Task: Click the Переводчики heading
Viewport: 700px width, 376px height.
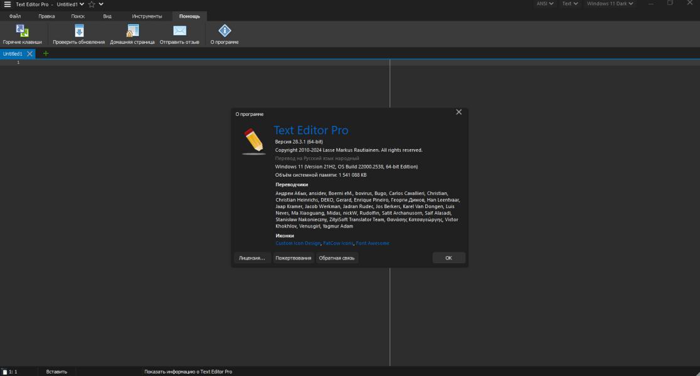Action: pos(292,184)
